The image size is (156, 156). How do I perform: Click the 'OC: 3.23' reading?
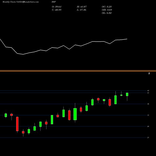point(107,7)
